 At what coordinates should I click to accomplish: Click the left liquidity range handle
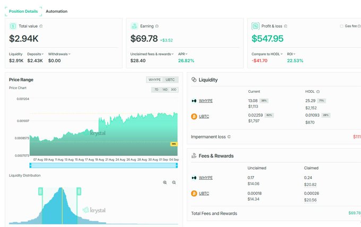click(x=40, y=191)
